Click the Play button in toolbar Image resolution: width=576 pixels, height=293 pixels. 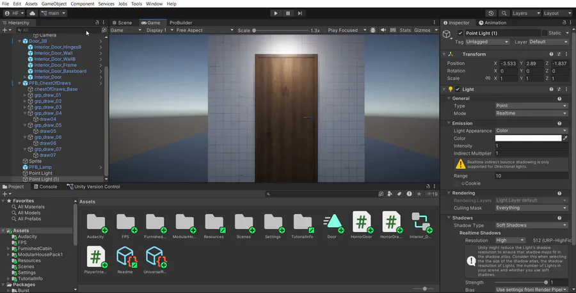[x=276, y=13]
